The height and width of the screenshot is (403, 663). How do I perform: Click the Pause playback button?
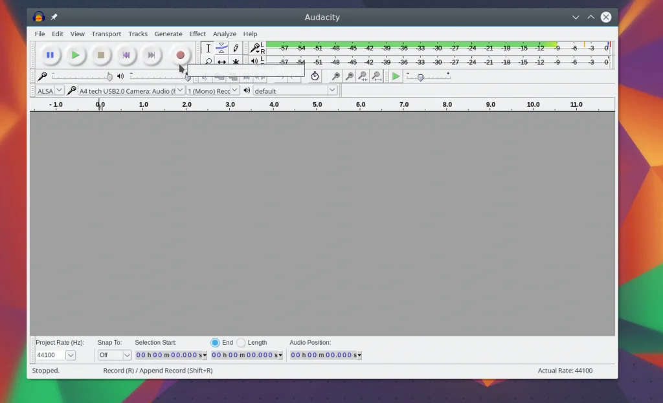[50, 55]
